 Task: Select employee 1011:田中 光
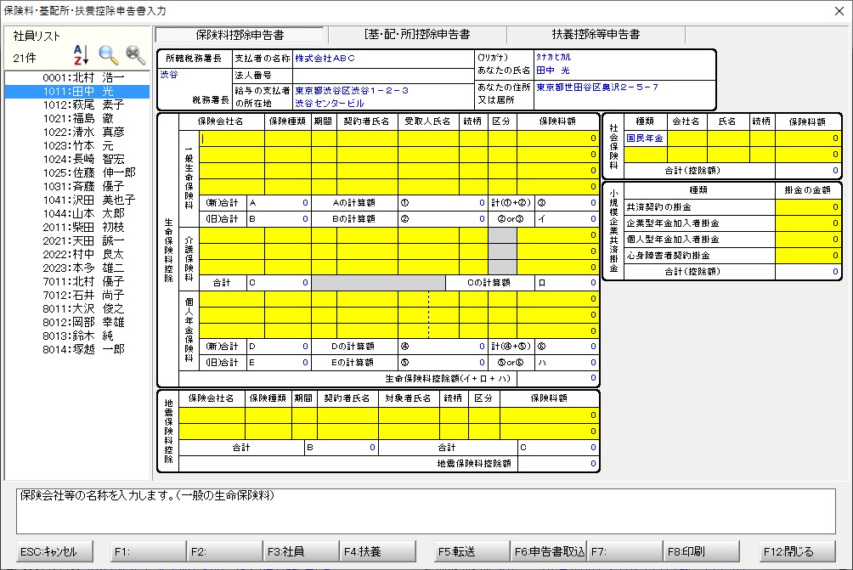pyautogui.click(x=77, y=92)
